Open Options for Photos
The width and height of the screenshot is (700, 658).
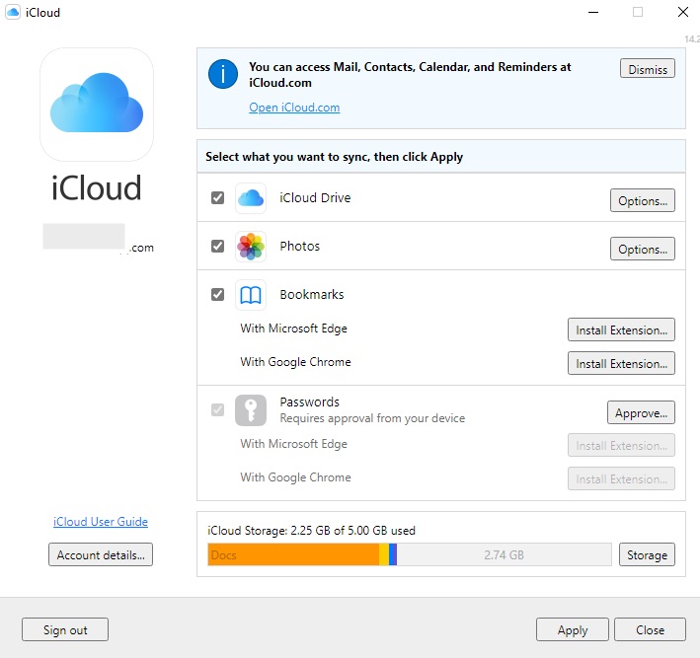643,249
